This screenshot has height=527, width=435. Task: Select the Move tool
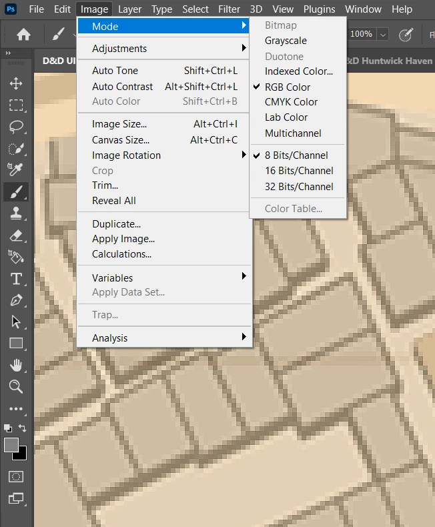coord(16,83)
